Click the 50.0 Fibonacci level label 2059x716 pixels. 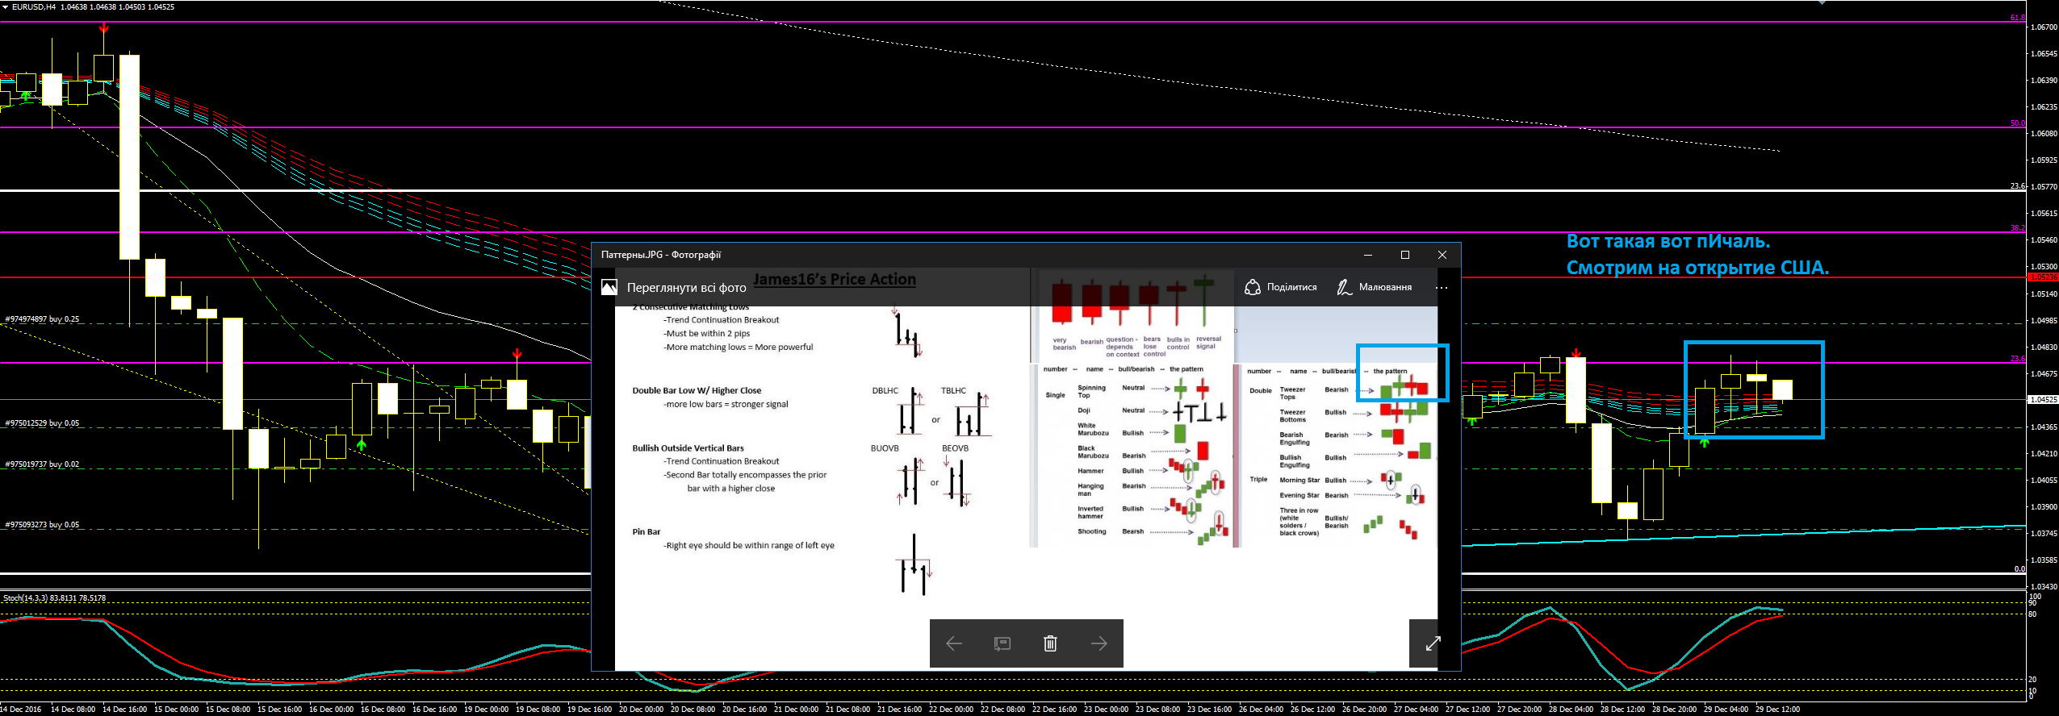[2017, 123]
